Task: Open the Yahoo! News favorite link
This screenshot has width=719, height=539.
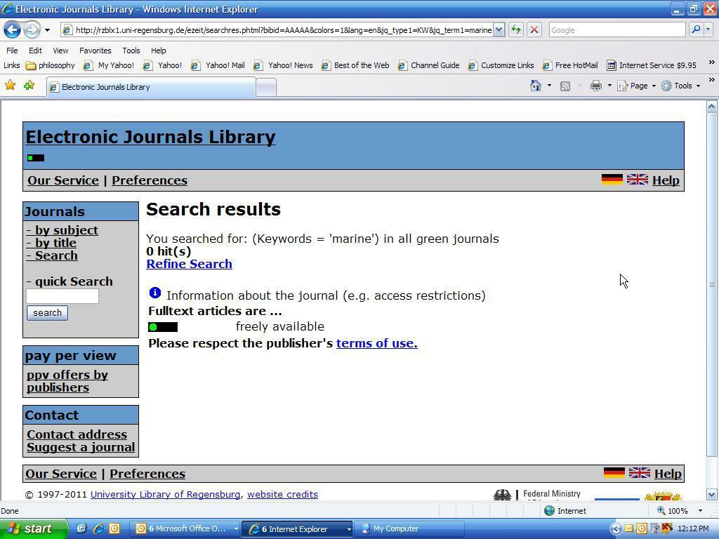Action: 284,65
